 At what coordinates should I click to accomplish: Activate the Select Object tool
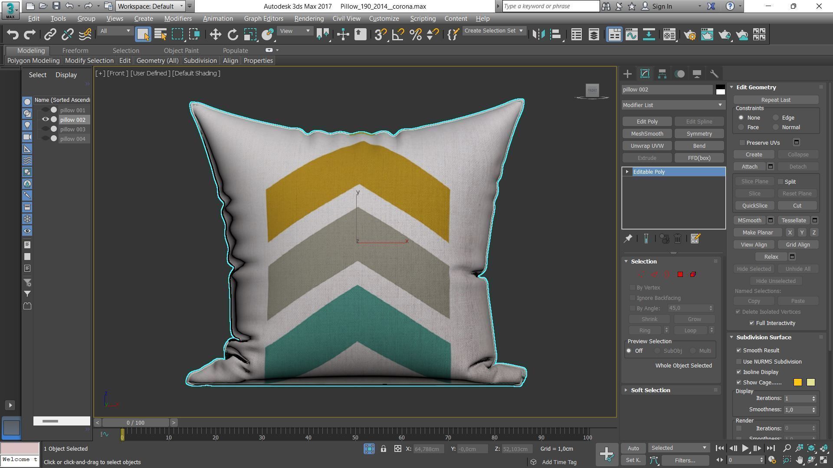pos(143,34)
